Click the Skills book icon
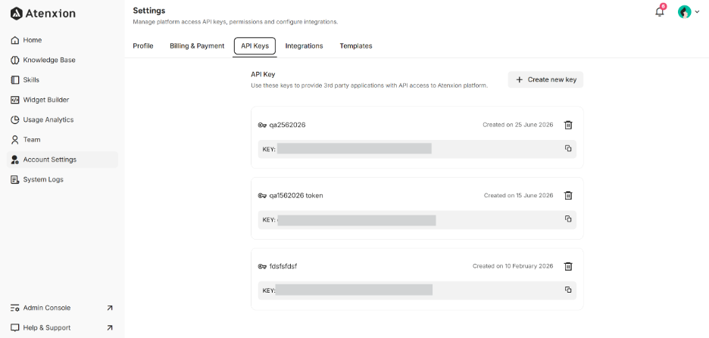The height and width of the screenshot is (338, 709). [x=15, y=80]
